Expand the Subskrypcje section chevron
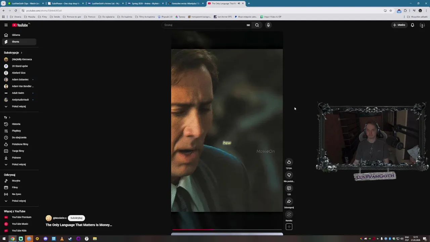430x242 pixels. (x=21, y=53)
